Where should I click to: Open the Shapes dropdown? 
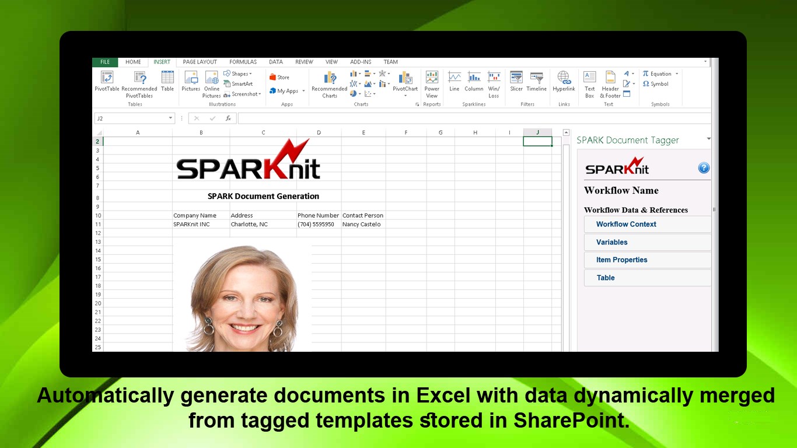click(x=238, y=74)
